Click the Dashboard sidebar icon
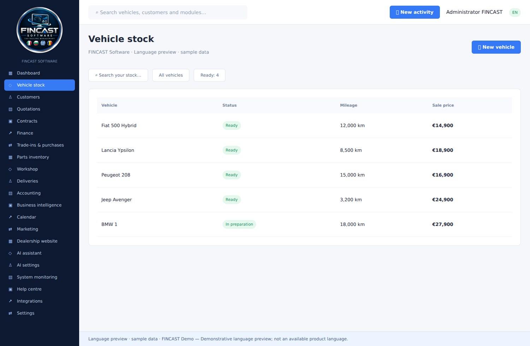Image resolution: width=530 pixels, height=346 pixels. tap(10, 73)
